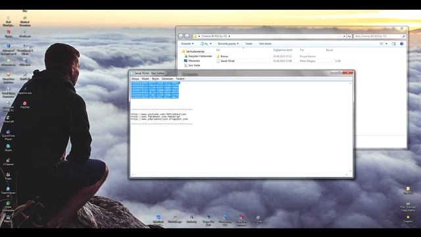The width and height of the screenshot is (421, 237).
Task: Select Masaüstü in the navigation pane
Action: tap(192, 61)
